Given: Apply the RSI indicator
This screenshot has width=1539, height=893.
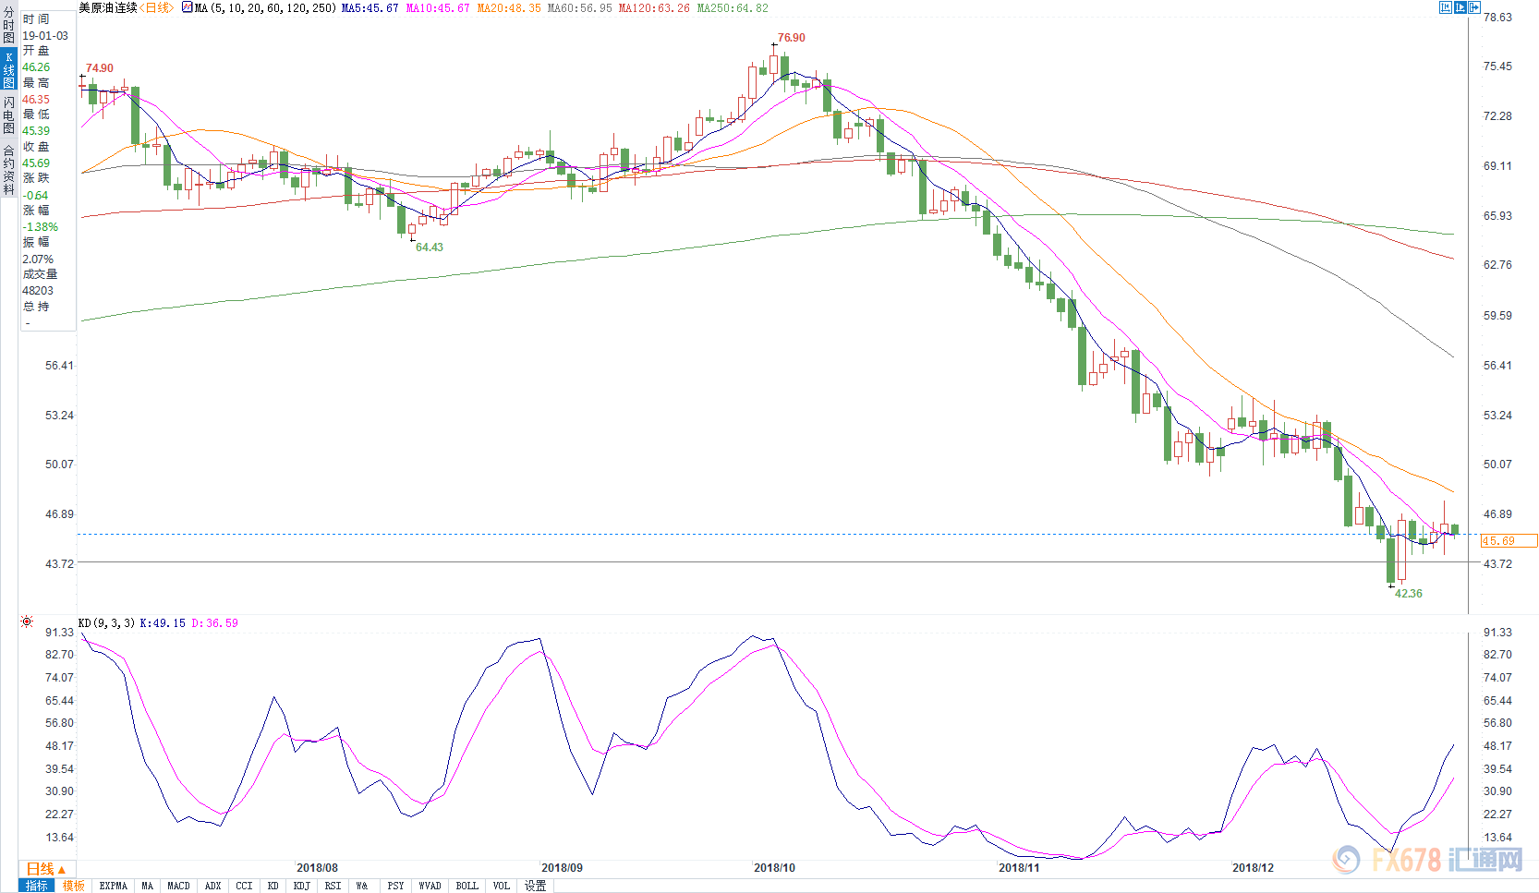Looking at the screenshot, I should click(333, 886).
